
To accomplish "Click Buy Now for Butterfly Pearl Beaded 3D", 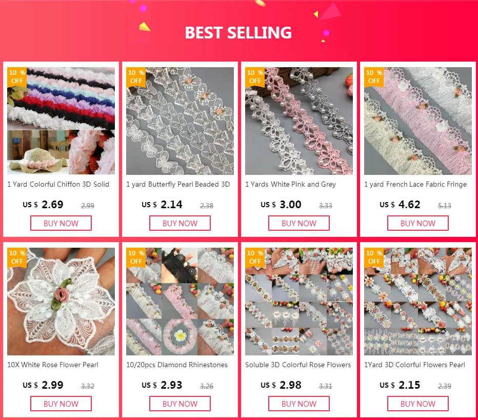I will (x=180, y=223).
